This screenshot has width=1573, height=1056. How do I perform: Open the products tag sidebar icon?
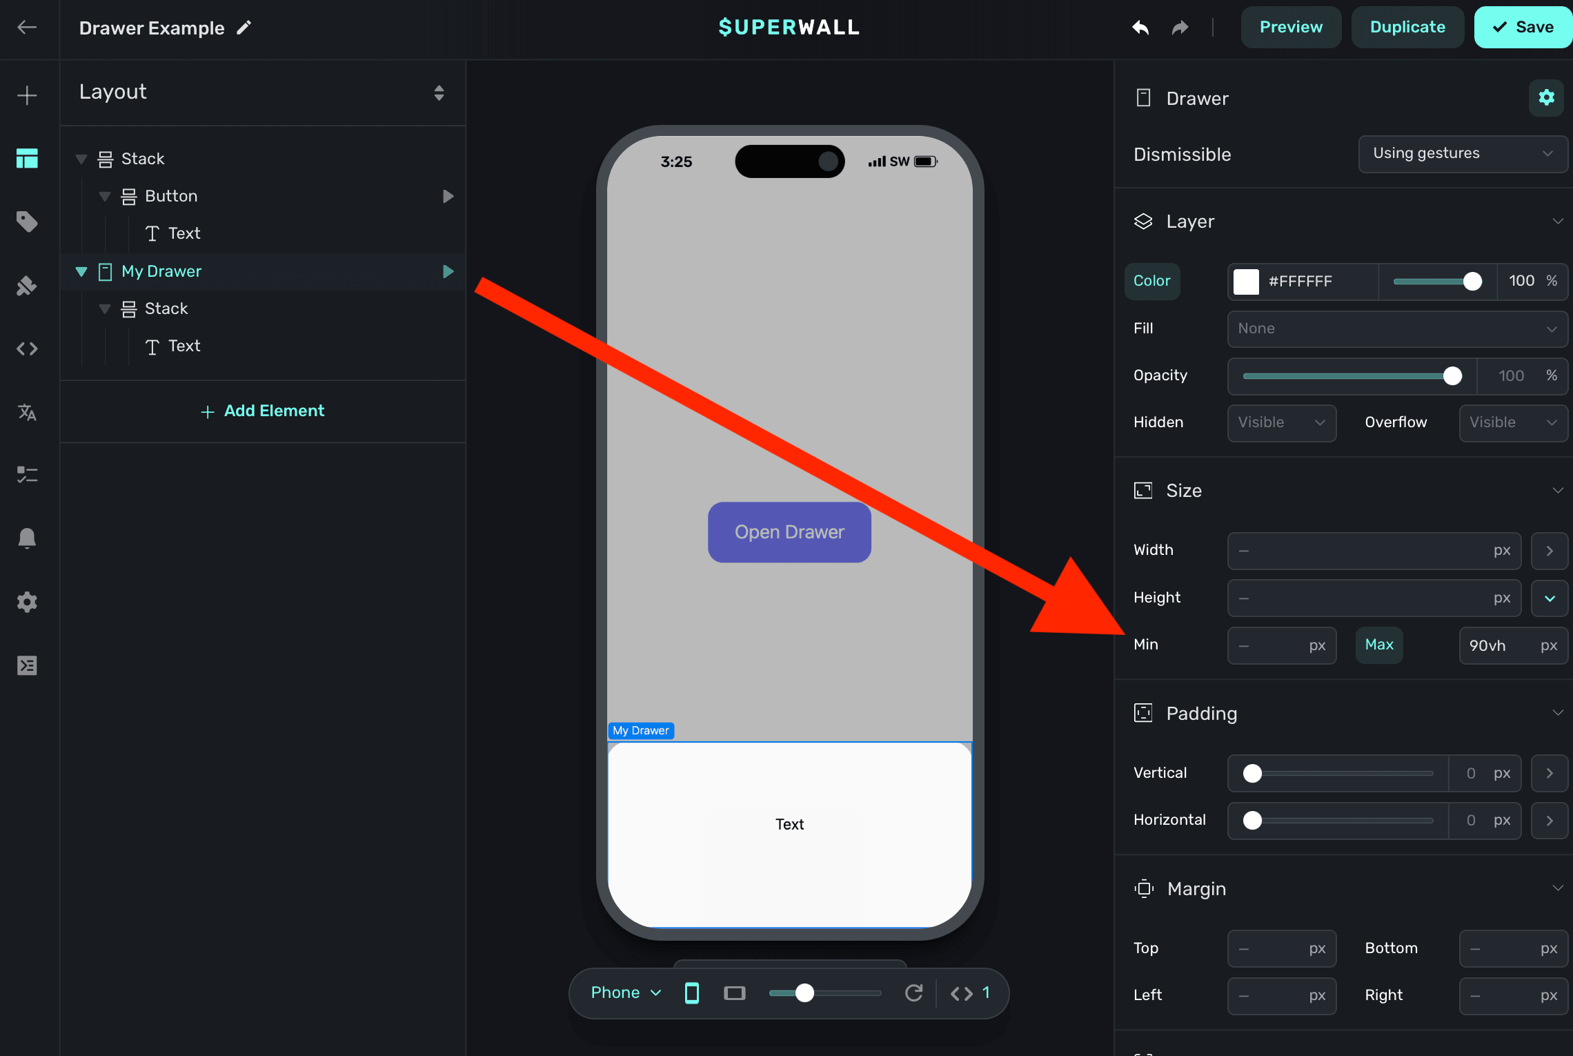pyautogui.click(x=27, y=222)
